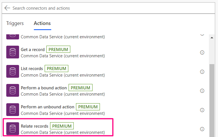Show info for Perform a bound action
218x137 pixels.
pos(202,91)
